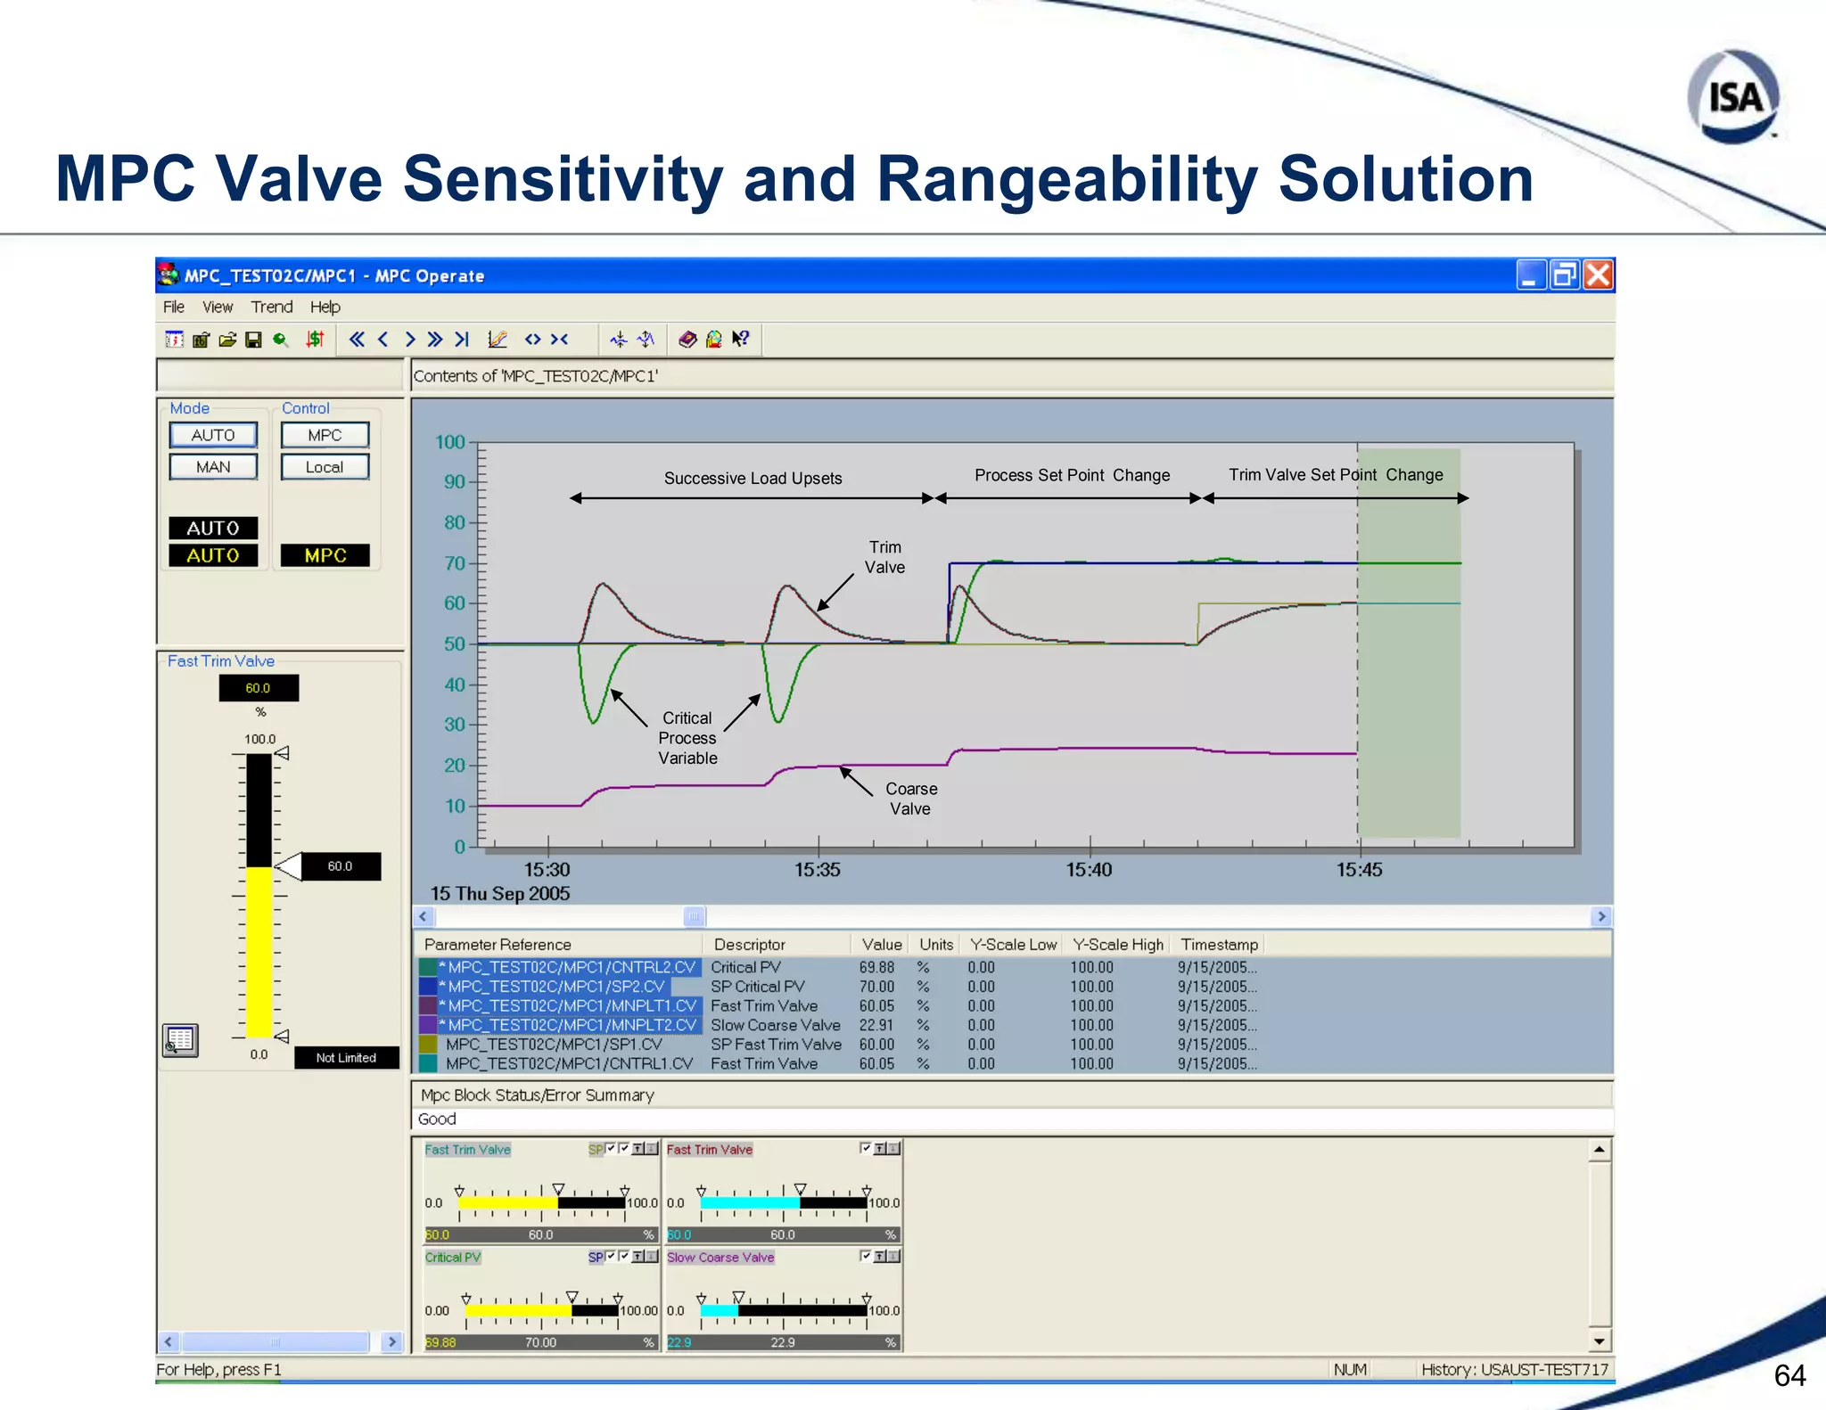Viewport: 1826px width, 1410px height.
Task: Click the green magnifier search icon
Action: [x=281, y=340]
